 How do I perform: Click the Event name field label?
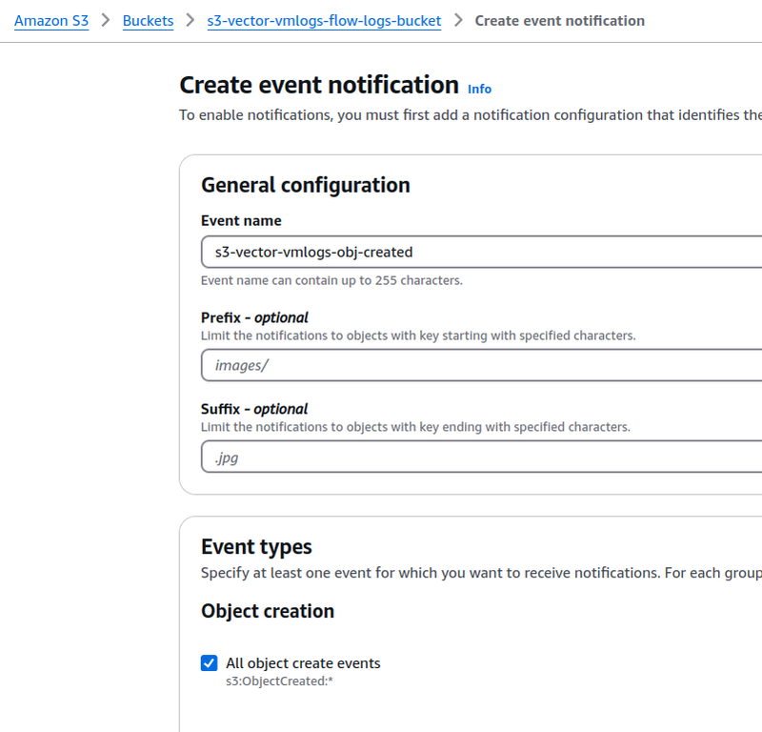241,221
